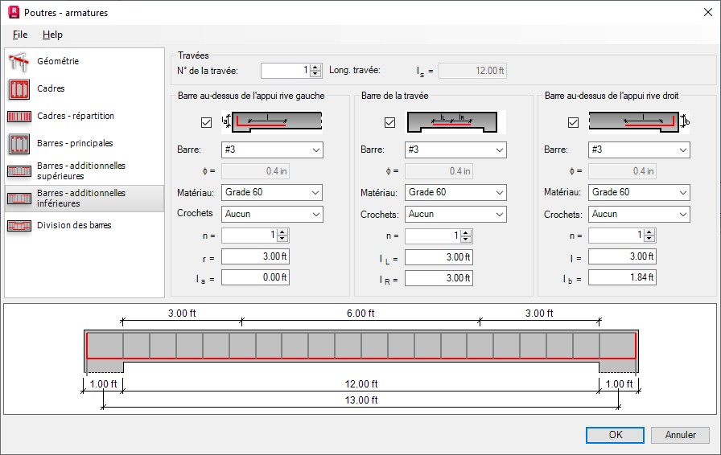Click the 13.00 ft total dimension label
Screen dimensions: 721x455
click(361, 400)
